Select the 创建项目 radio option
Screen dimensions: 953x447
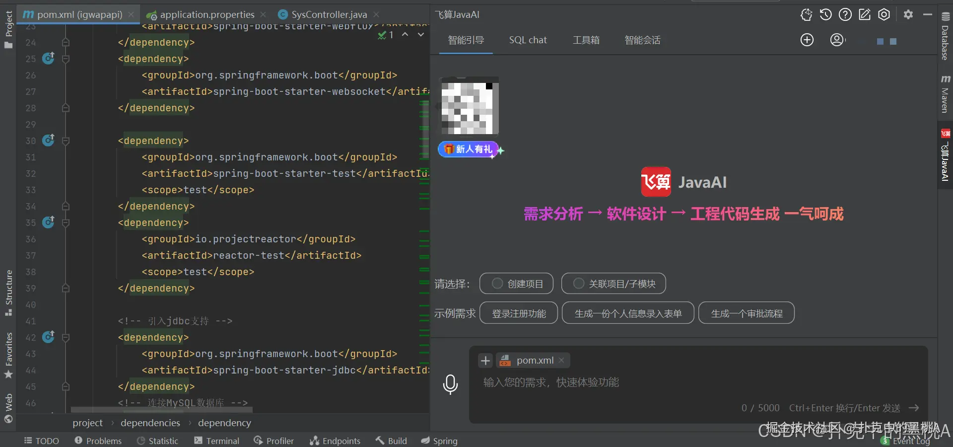coord(516,284)
